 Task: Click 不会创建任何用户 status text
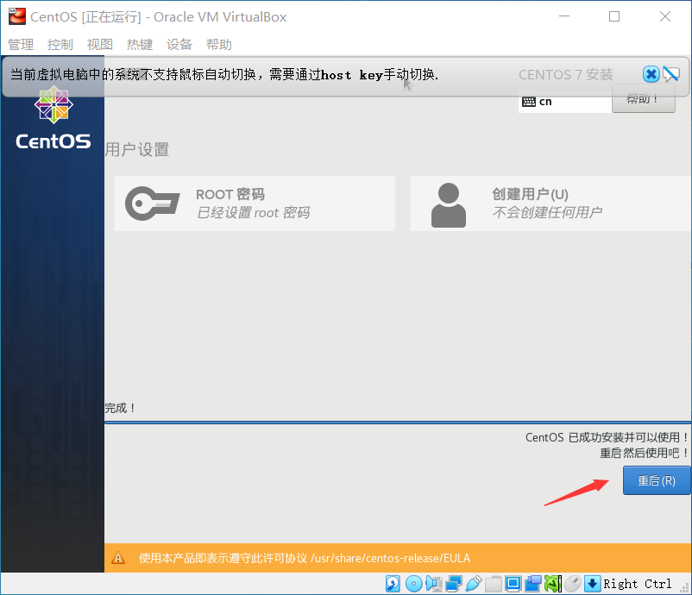pos(547,212)
